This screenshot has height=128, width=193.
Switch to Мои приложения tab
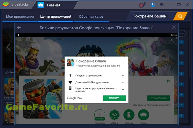click(20, 17)
